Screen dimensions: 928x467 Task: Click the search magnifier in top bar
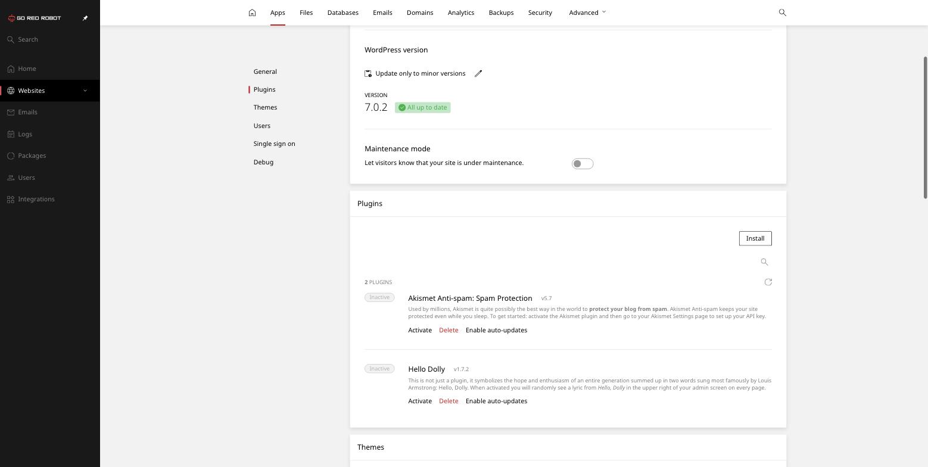coord(783,13)
